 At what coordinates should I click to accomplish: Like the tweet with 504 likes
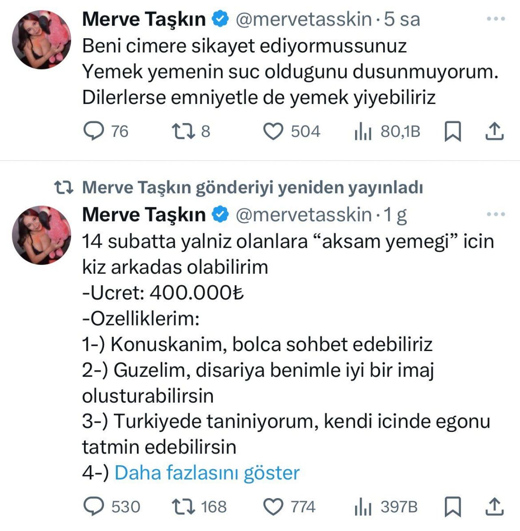(273, 131)
